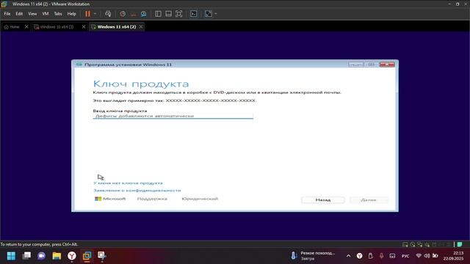Viewport: 470px width, 264px height.
Task: Open Yandex Browser from taskbar
Action: (x=72, y=256)
